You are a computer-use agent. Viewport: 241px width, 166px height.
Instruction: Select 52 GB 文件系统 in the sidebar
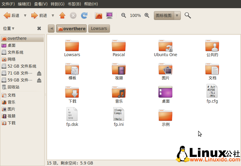pyautogui.click(x=22, y=66)
